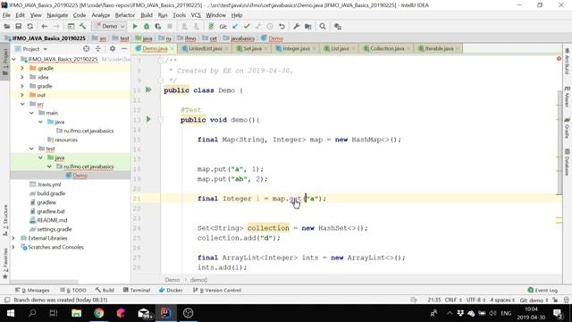572x322 pixels.
Task: Navigate back with the left arrow icon
Action: point(44,26)
